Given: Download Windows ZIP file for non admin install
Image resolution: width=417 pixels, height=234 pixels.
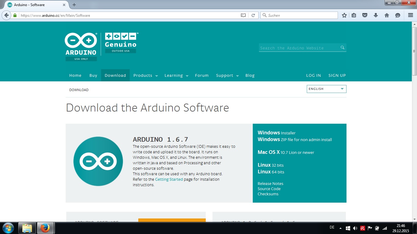Looking at the screenshot, I should 295,139.
